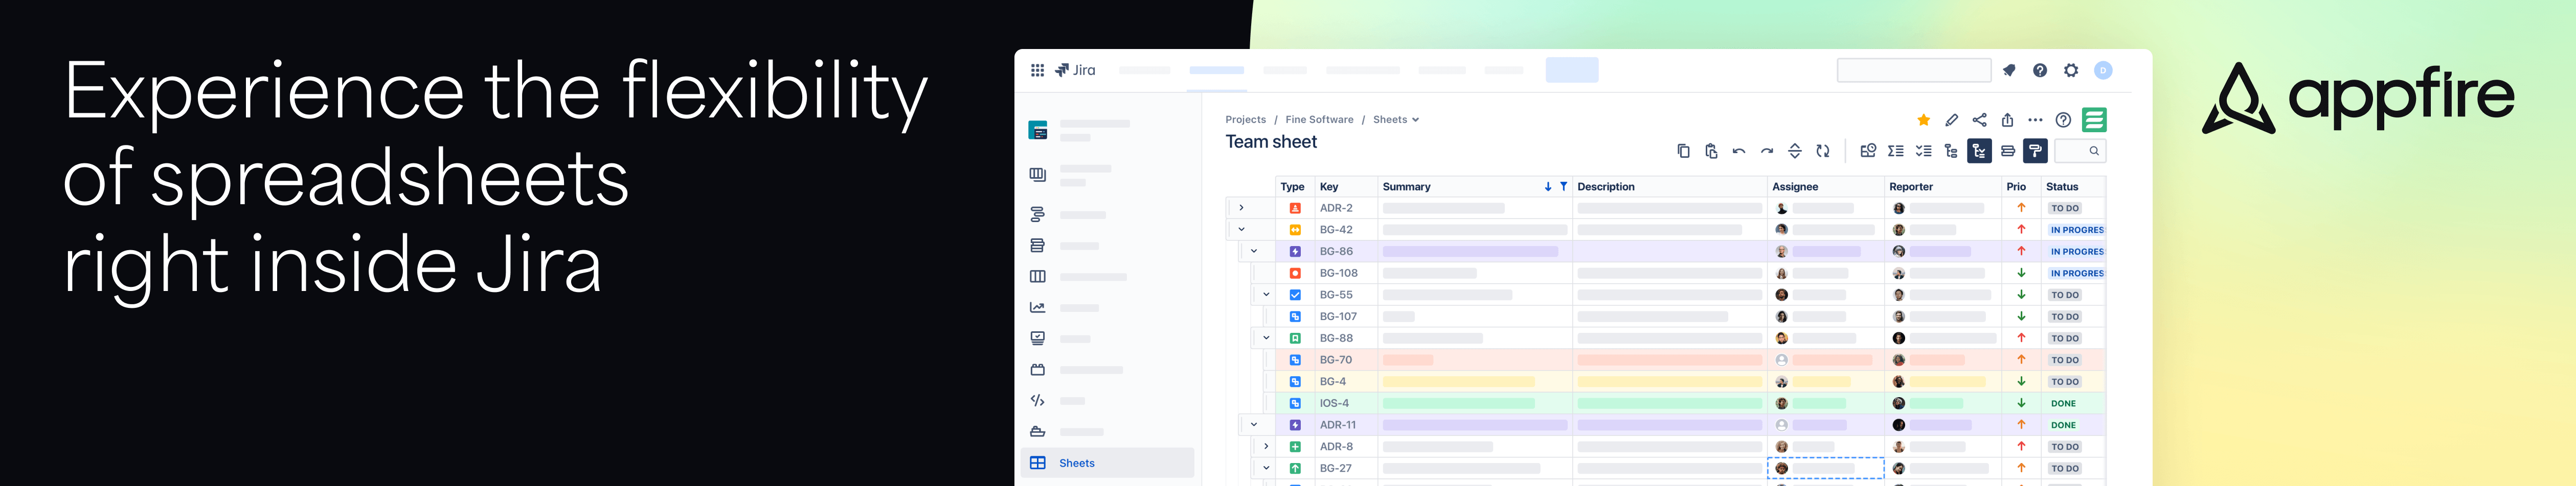Click the sum rollup sigma icon
This screenshot has height=486, width=2576.
coord(1895,151)
